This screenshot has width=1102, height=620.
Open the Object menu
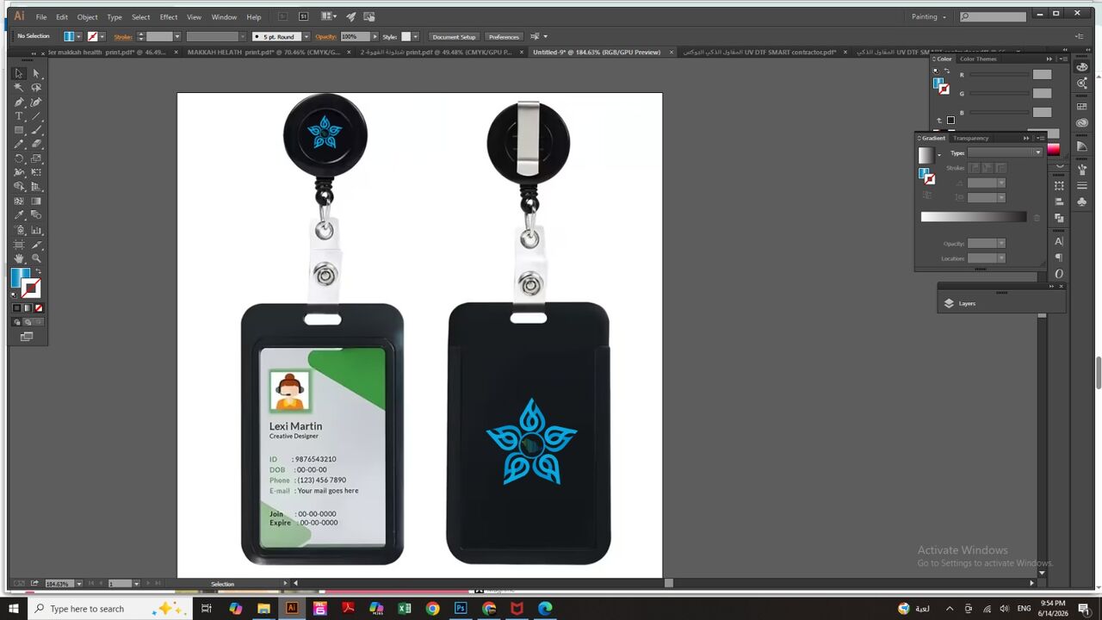[x=87, y=17]
